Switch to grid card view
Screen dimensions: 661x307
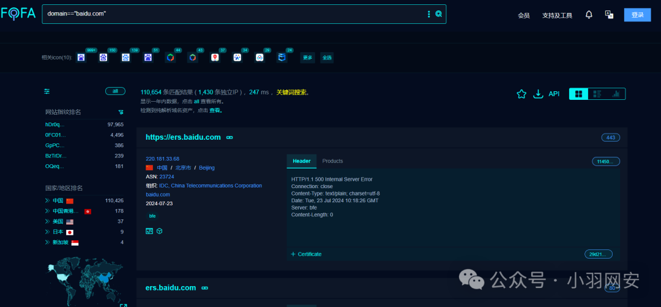579,94
